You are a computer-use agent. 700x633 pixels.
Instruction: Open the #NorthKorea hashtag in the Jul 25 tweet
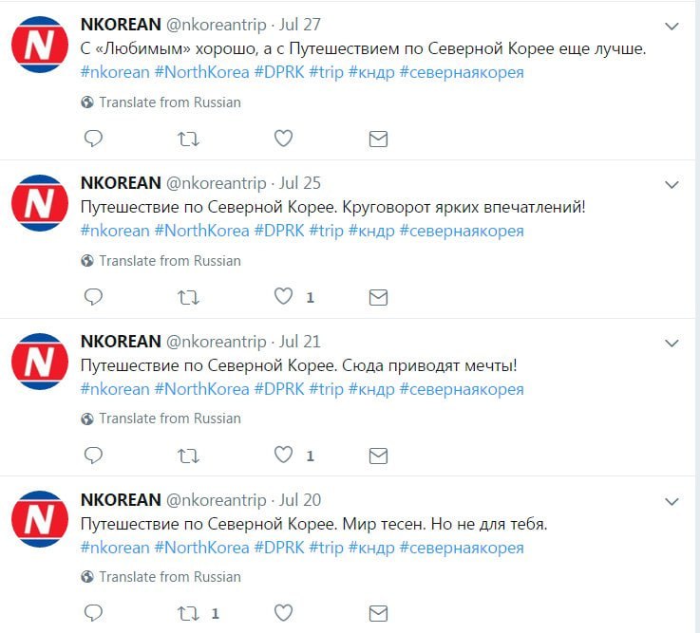201,231
